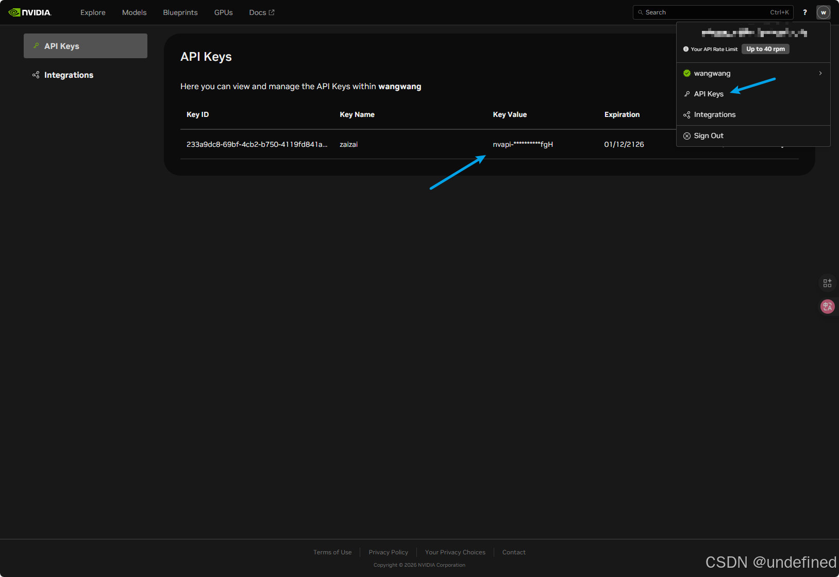This screenshot has height=577, width=839.
Task: Open Privacy Policy link
Action: click(x=389, y=552)
